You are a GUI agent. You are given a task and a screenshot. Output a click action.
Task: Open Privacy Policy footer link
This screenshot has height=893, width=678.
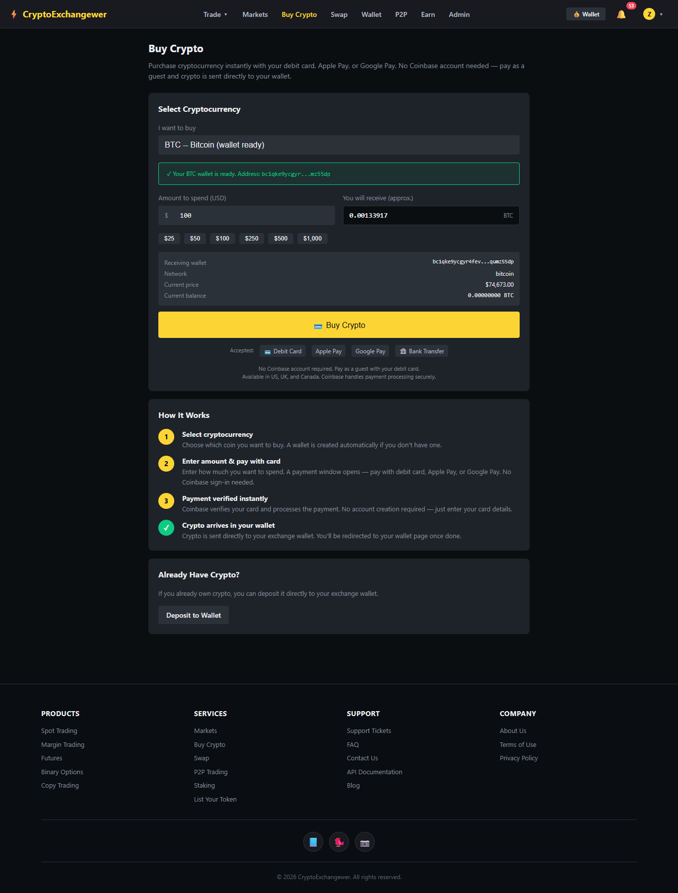point(519,758)
